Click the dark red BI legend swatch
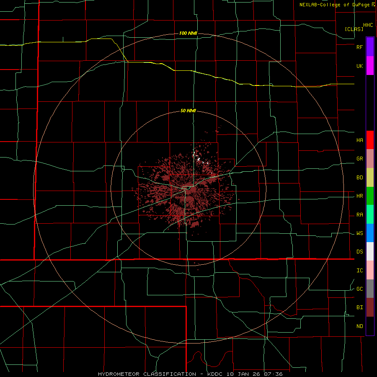The width and height of the screenshot is (377, 377). pos(370,307)
